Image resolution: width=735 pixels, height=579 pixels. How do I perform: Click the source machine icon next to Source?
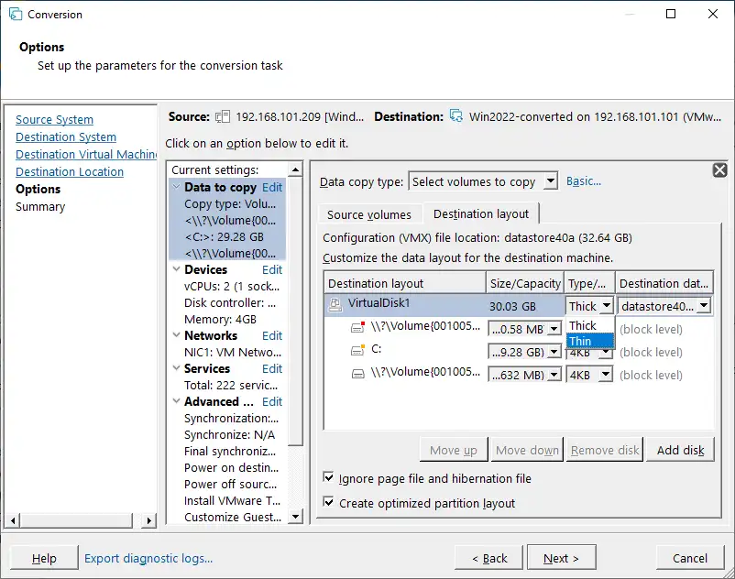223,116
